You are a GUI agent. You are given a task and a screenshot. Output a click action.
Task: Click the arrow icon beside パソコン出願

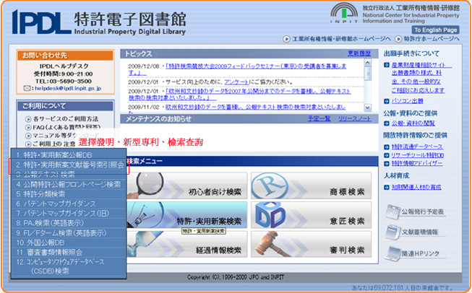point(387,102)
